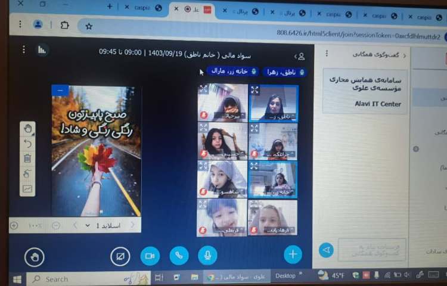Zoom out of the slide with the minus icon
The width and height of the screenshot is (447, 286).
(56, 226)
